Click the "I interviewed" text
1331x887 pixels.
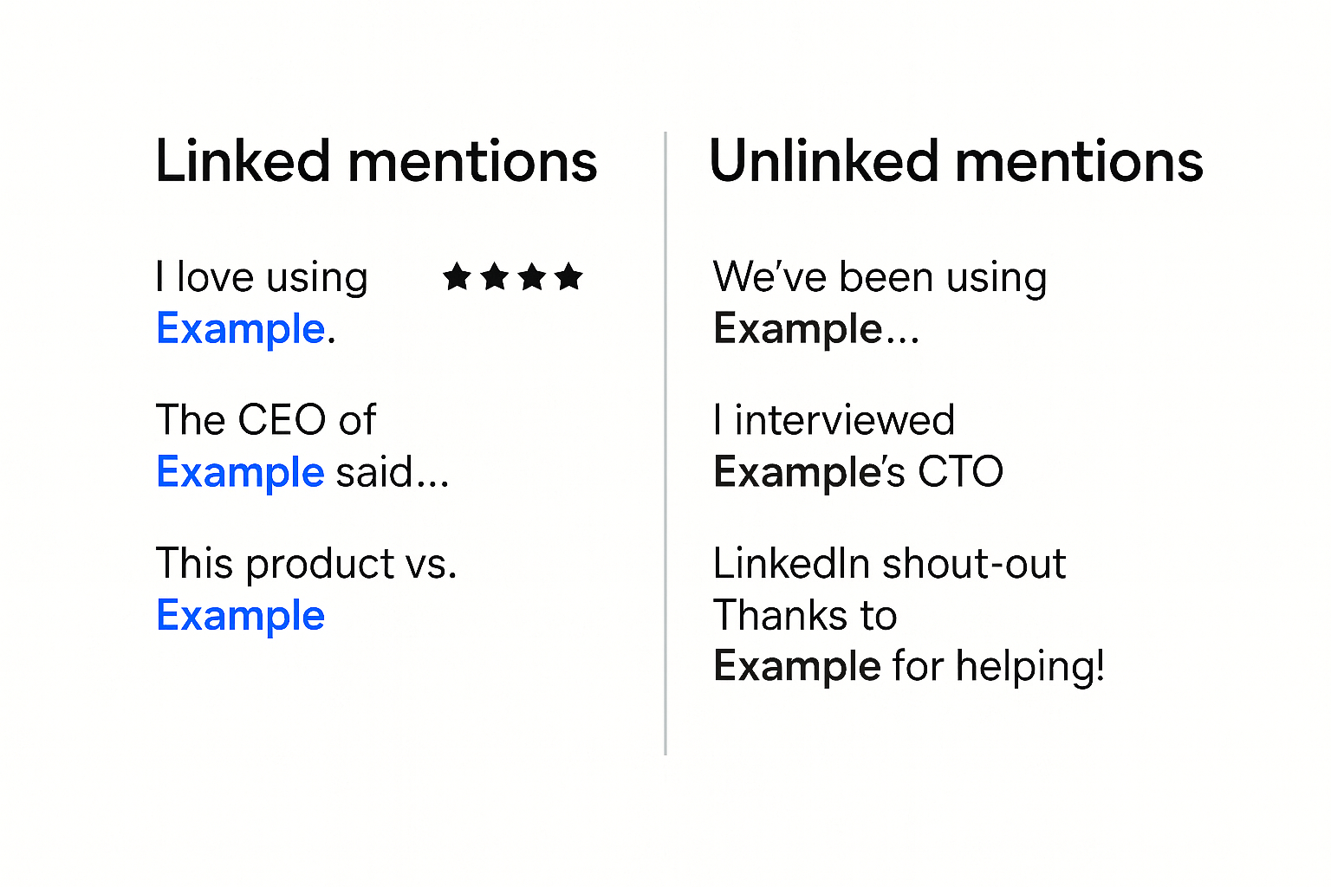(x=834, y=420)
